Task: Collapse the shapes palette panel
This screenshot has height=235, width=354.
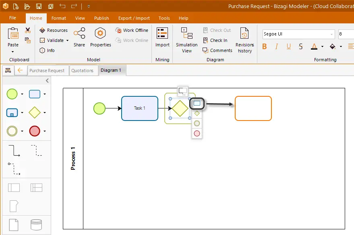Action: click(x=47, y=81)
